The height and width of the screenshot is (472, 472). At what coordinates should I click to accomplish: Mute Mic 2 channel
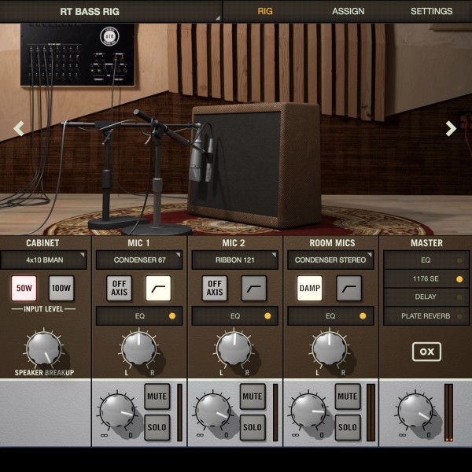(x=253, y=396)
